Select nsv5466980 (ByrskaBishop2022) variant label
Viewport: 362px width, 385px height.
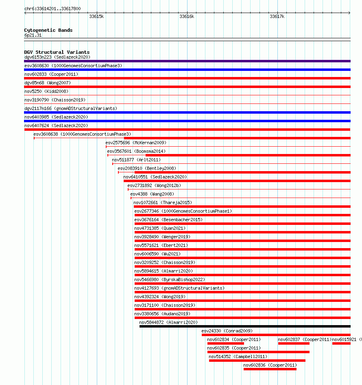tap(170, 279)
